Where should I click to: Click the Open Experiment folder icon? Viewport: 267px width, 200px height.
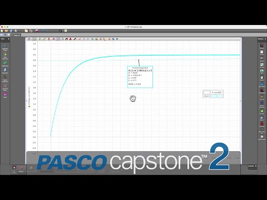(7, 31)
